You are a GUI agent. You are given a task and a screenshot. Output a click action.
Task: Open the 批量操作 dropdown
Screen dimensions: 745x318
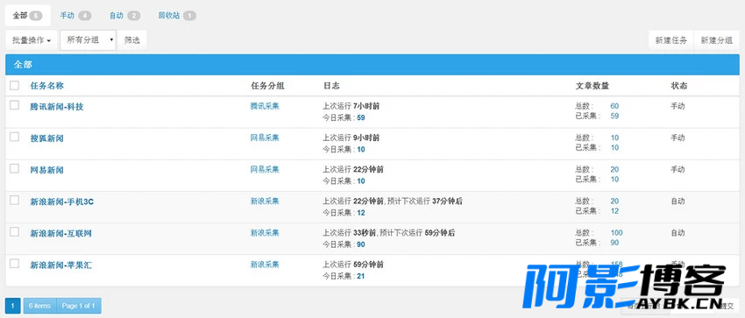pos(32,40)
